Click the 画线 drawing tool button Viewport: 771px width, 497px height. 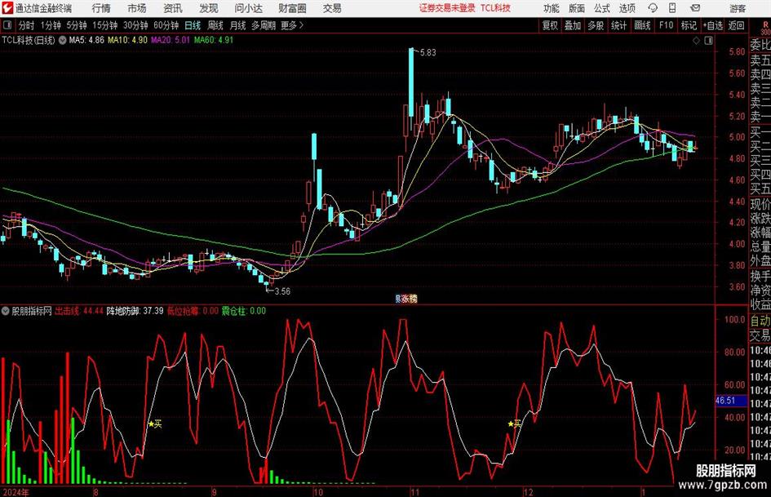tap(643, 25)
